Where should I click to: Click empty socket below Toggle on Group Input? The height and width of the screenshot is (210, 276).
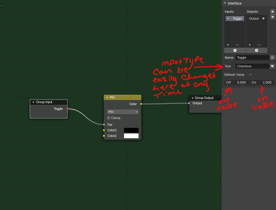[67, 114]
